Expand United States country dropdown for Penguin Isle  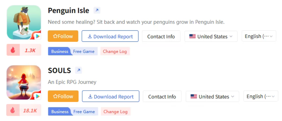tap(211, 36)
